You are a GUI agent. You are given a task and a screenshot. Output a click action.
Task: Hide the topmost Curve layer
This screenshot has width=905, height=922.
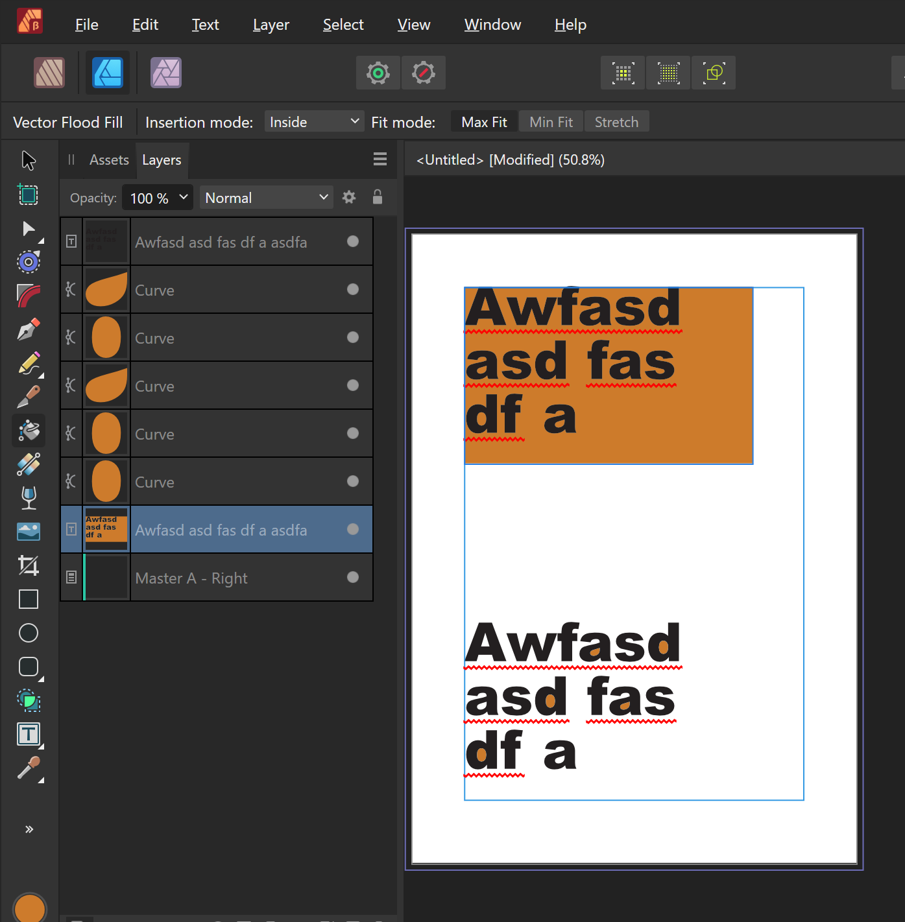coord(353,289)
